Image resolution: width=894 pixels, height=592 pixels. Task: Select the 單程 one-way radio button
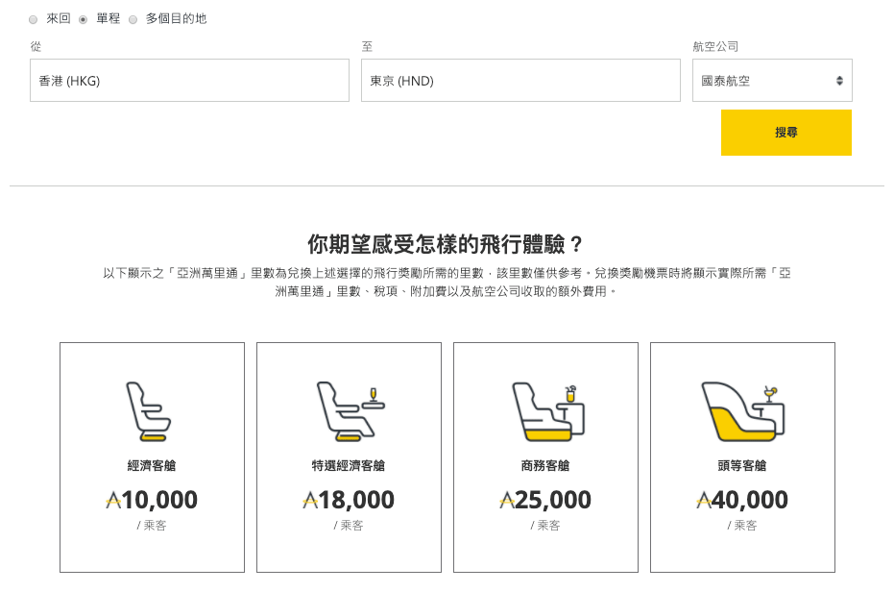pos(84,19)
